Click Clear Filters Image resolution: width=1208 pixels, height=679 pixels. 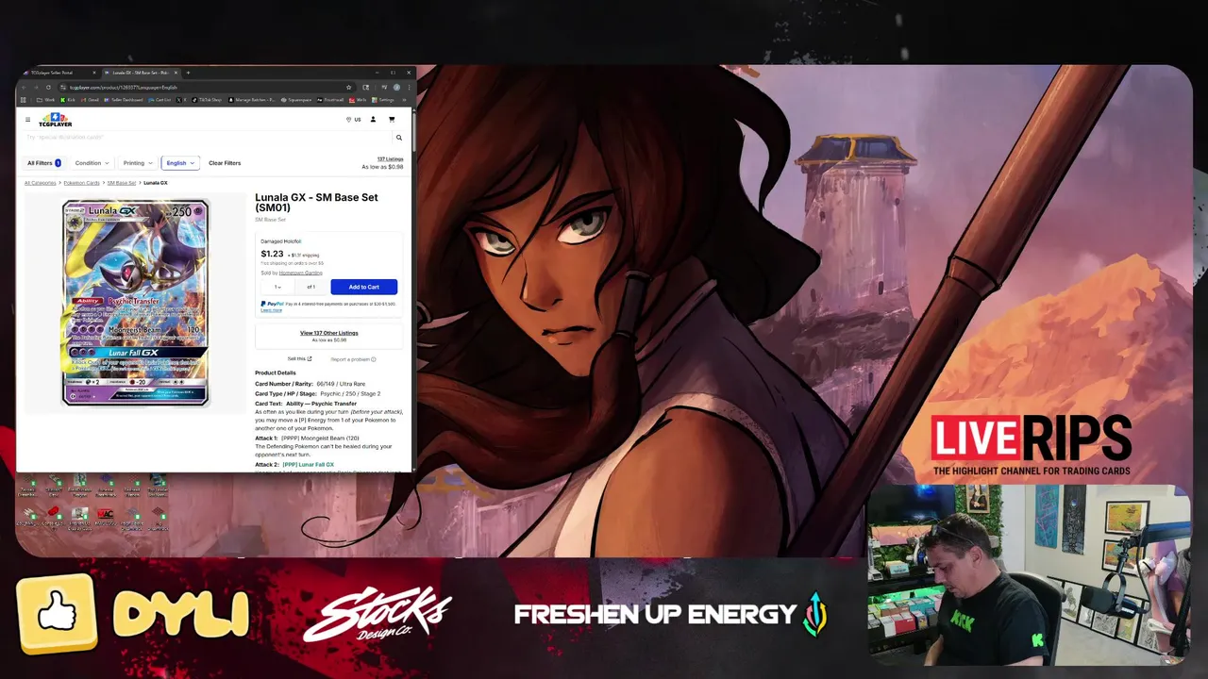click(225, 163)
